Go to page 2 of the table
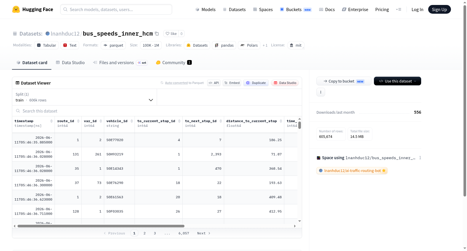This screenshot has width=467, height=251. [x=144, y=233]
